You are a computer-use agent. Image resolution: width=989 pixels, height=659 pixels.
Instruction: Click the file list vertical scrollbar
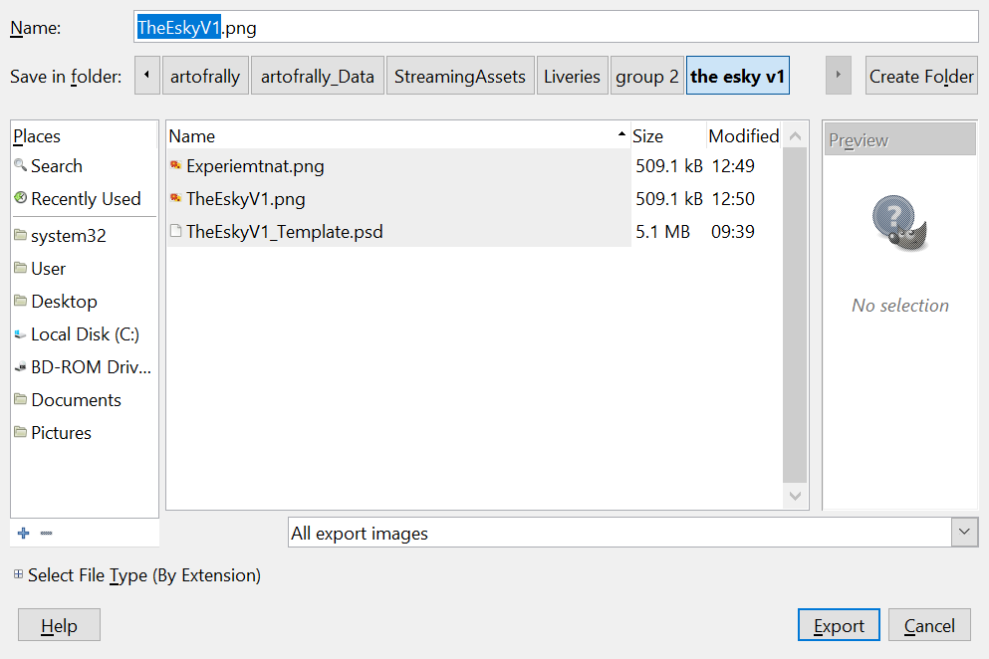click(x=795, y=319)
